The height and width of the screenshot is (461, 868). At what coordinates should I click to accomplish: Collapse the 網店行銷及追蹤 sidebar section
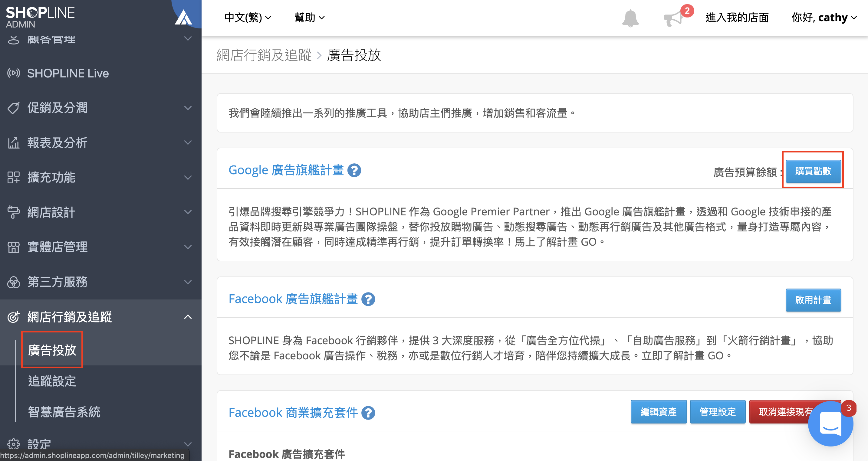[101, 317]
